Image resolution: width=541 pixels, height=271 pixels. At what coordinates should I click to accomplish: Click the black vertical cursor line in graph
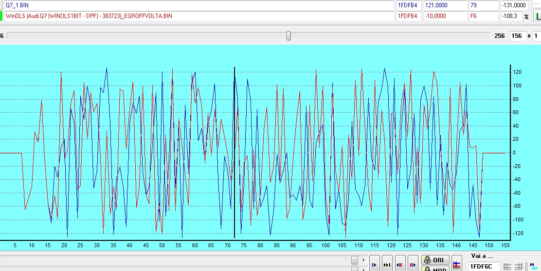[x=234, y=152]
